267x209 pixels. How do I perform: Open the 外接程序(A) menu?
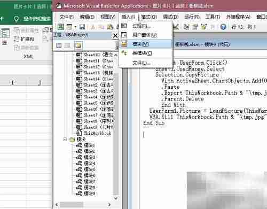238,17
